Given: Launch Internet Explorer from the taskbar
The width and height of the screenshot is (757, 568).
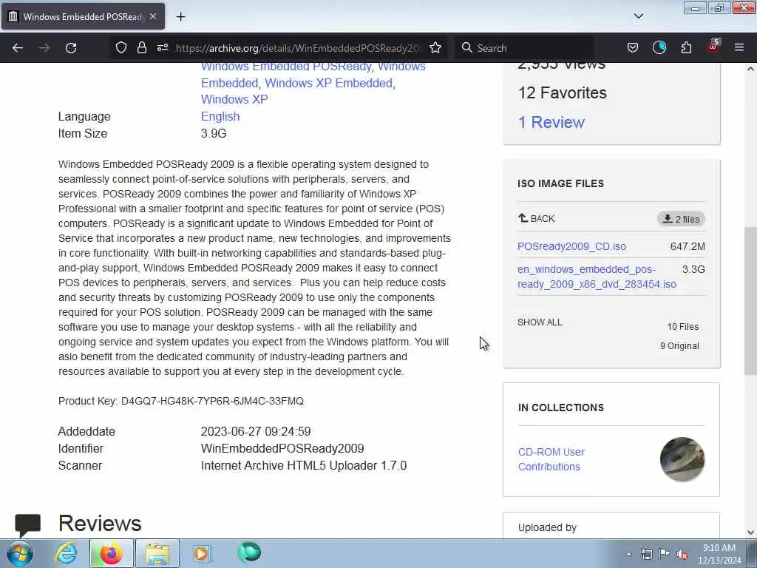Looking at the screenshot, I should 66,553.
